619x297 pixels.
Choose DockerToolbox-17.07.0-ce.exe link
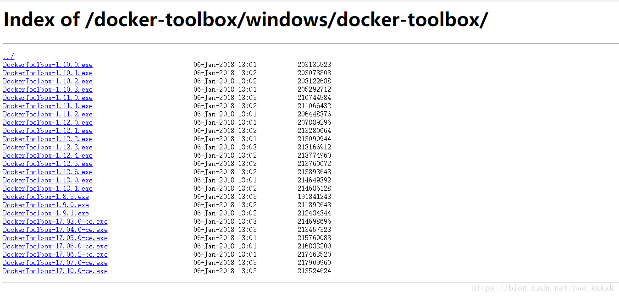[x=55, y=263]
